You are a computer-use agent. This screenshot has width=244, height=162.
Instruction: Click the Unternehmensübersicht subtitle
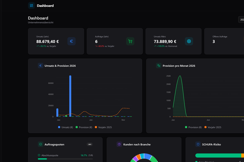click(41, 22)
